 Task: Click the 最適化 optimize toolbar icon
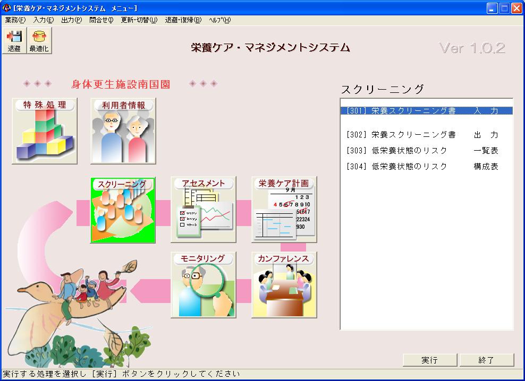[x=39, y=41]
